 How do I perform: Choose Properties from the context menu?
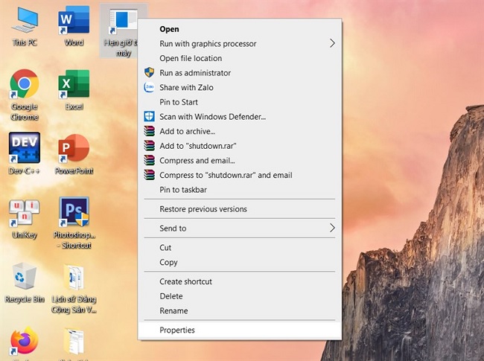[177, 330]
